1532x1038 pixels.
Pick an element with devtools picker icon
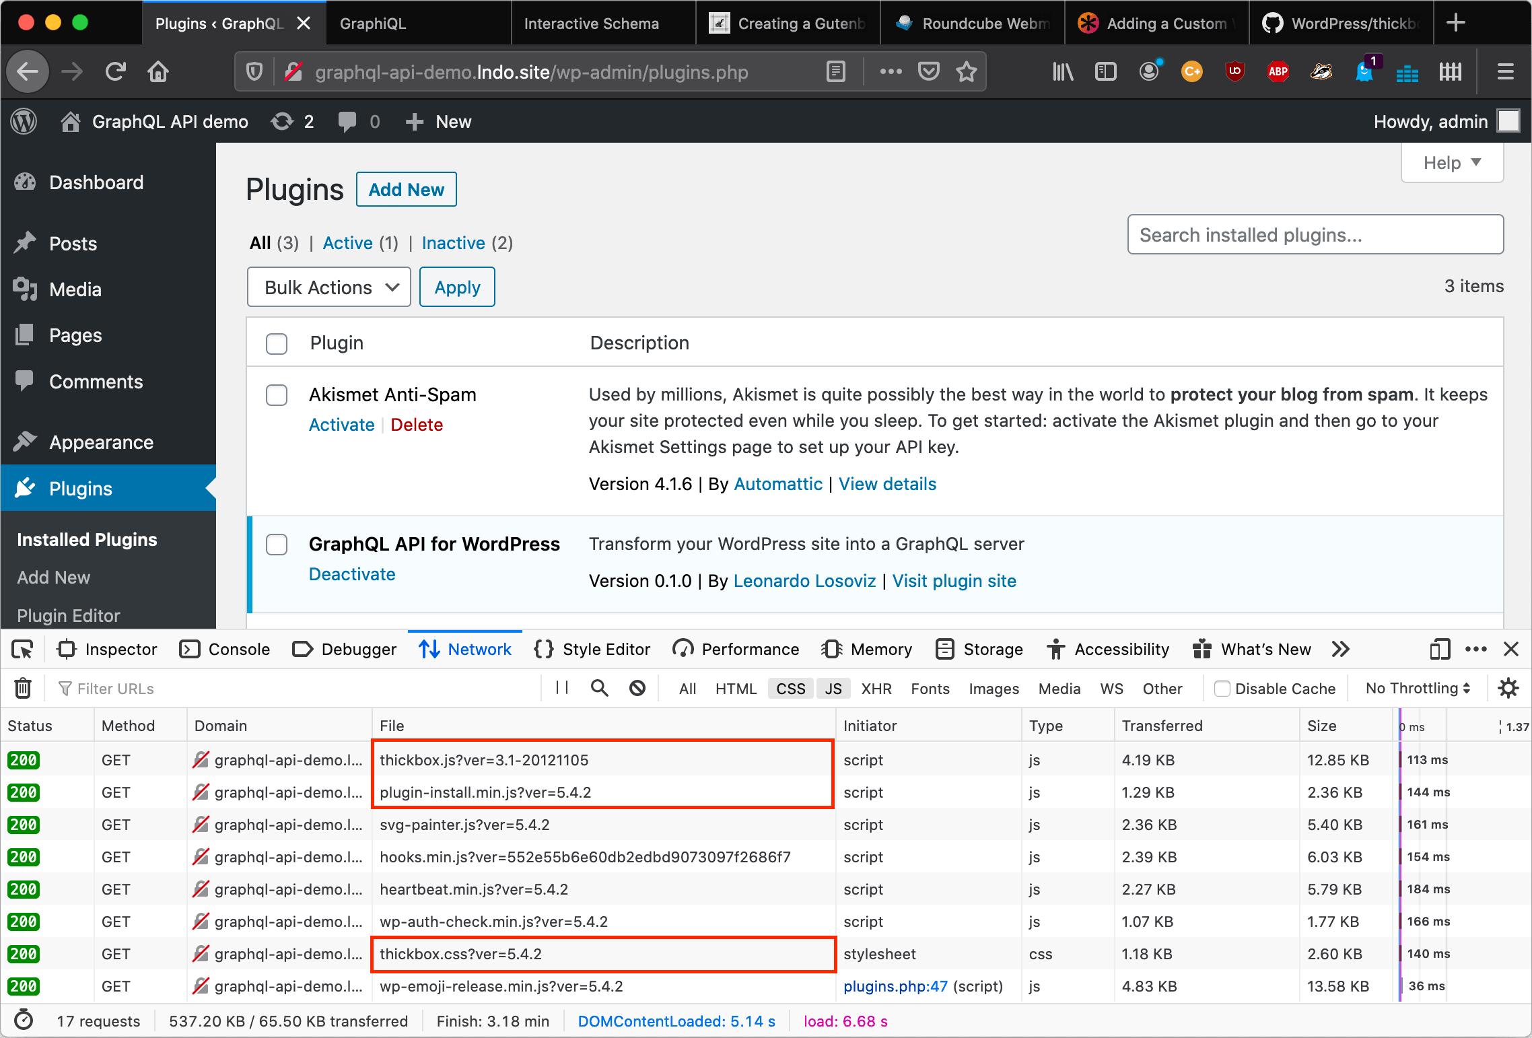pos(22,649)
